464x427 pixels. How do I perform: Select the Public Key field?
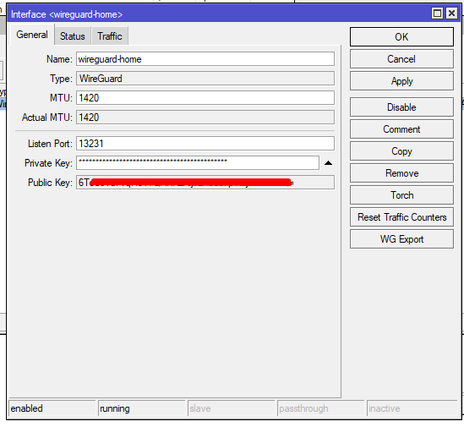(x=205, y=183)
